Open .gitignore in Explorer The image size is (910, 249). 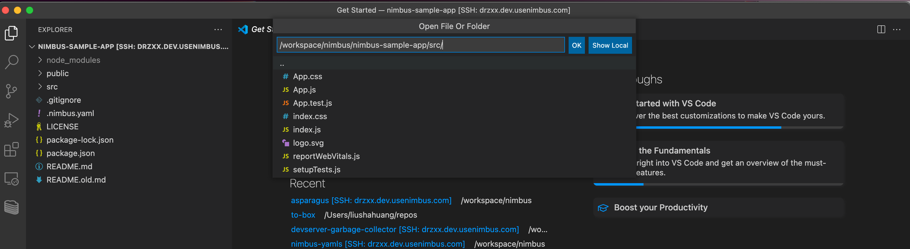[129, 100]
